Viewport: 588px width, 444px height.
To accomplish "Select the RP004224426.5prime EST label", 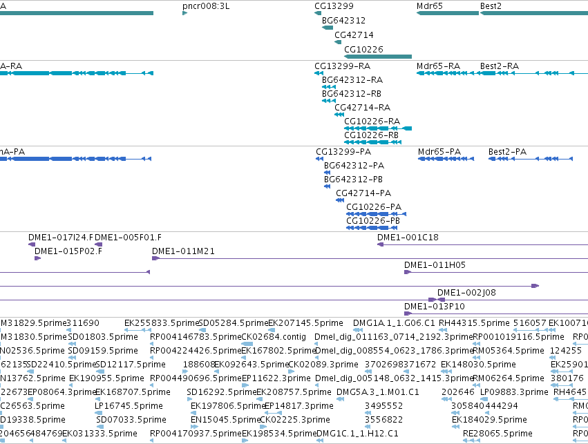I will point(196,351).
